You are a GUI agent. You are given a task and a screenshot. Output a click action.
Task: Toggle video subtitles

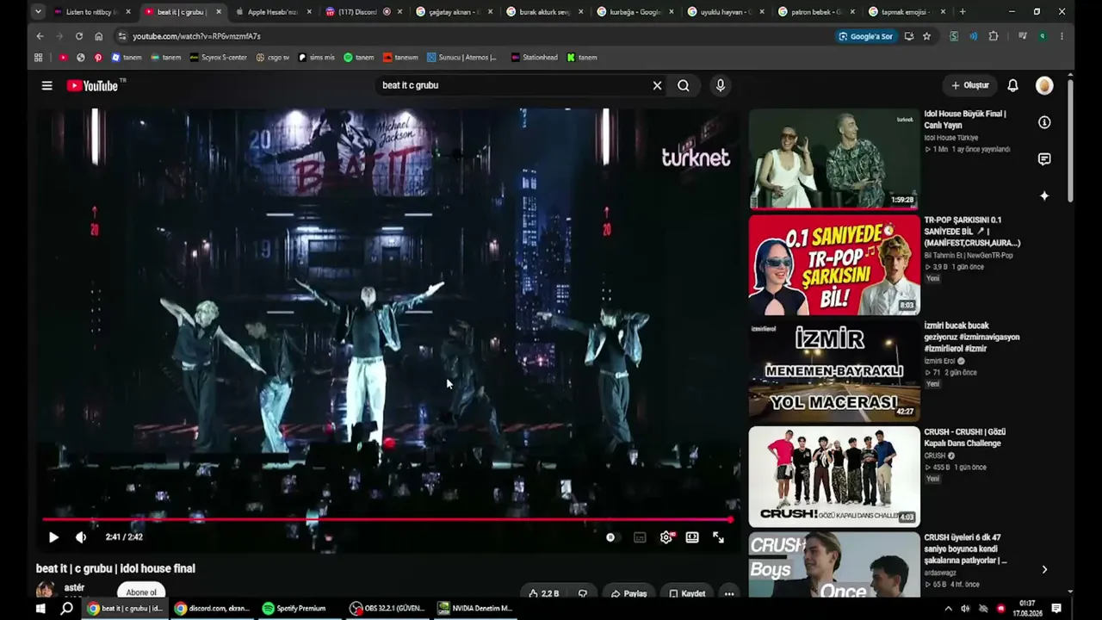640,537
